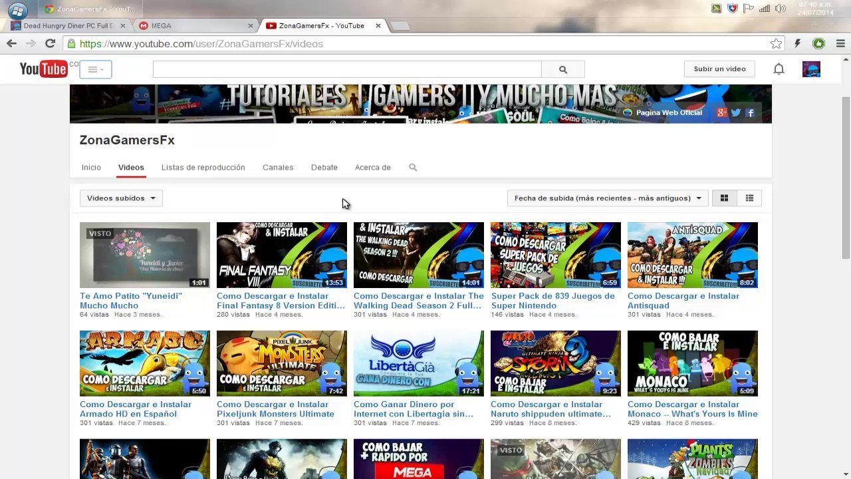Screen dimensions: 851x479
Task: Open the Pagina Web Oficial link
Action: 663,112
